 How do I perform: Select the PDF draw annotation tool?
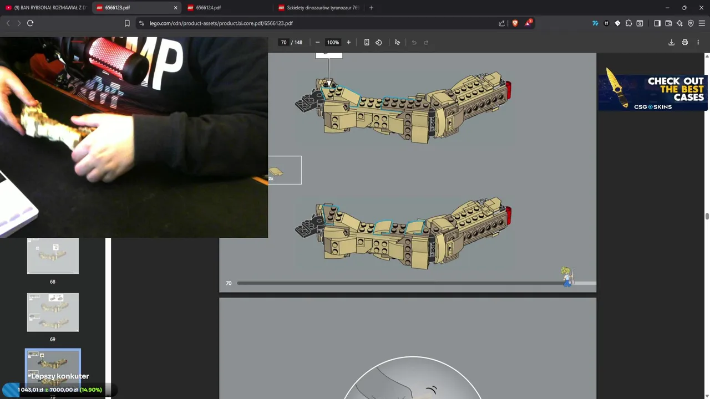click(397, 42)
